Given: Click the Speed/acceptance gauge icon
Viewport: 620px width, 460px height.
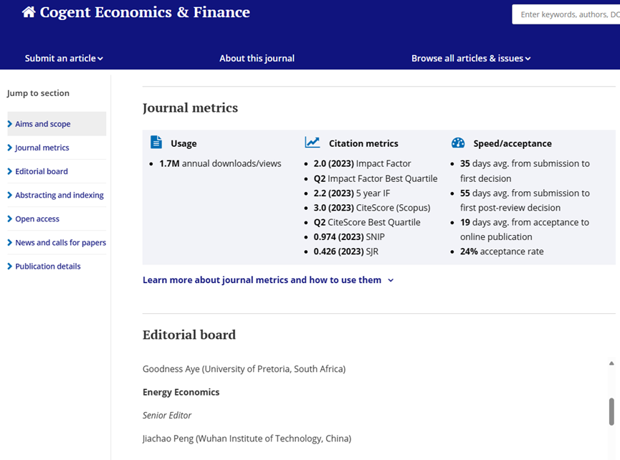Looking at the screenshot, I should pos(458,143).
